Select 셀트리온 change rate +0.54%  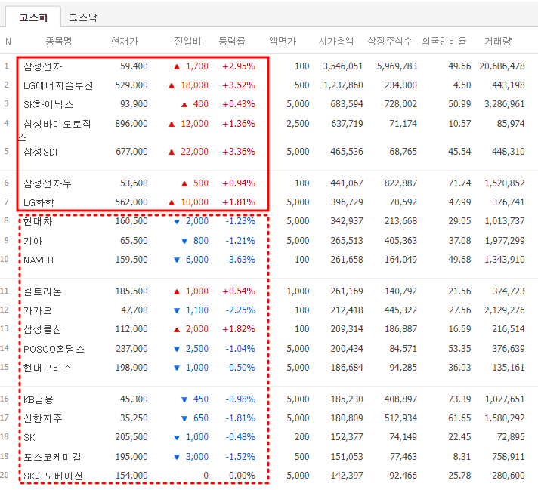[239, 291]
